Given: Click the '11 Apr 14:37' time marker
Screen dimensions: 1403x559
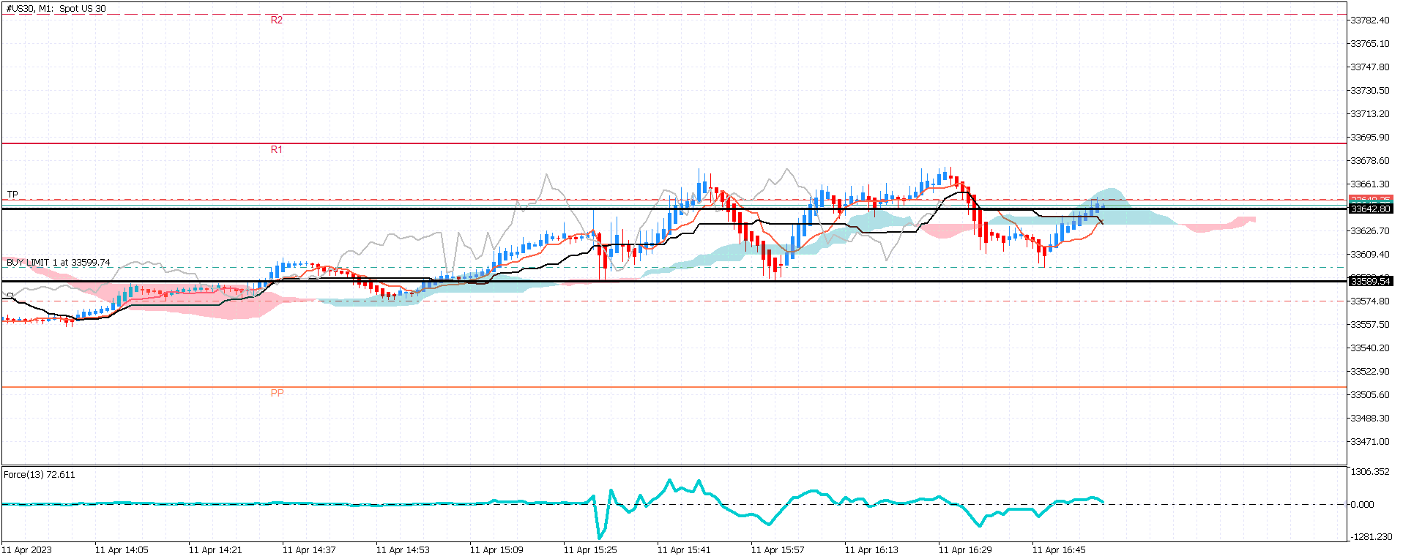Looking at the screenshot, I should (309, 550).
